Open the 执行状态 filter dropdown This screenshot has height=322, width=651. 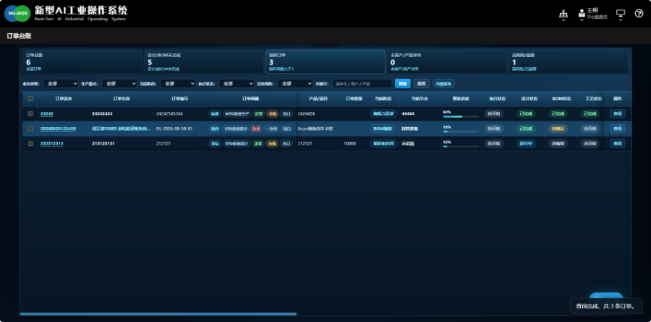(x=237, y=83)
